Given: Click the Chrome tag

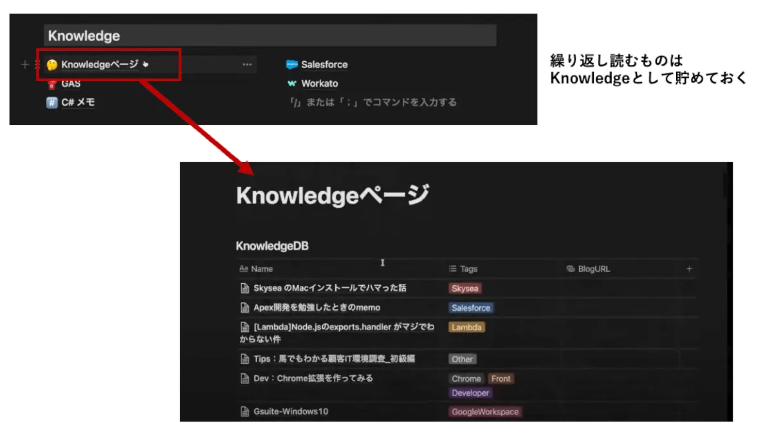Looking at the screenshot, I should point(466,378).
